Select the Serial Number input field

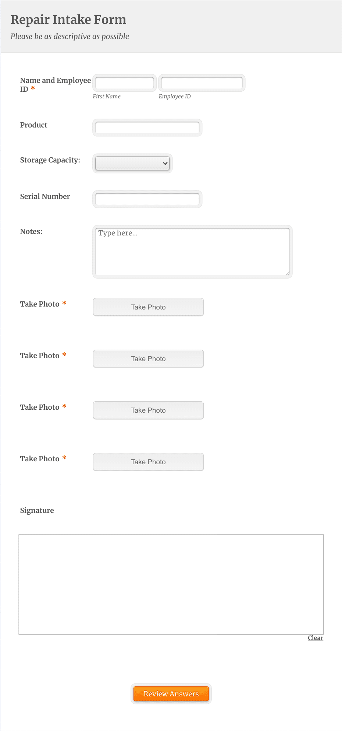[x=147, y=199]
